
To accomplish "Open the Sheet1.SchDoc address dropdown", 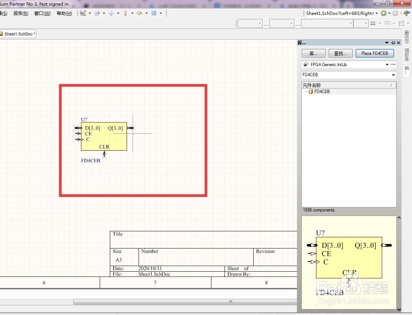I will 377,13.
